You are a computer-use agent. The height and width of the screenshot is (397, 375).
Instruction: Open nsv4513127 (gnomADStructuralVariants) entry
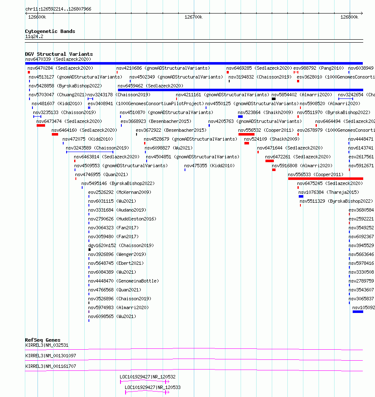[75, 77]
